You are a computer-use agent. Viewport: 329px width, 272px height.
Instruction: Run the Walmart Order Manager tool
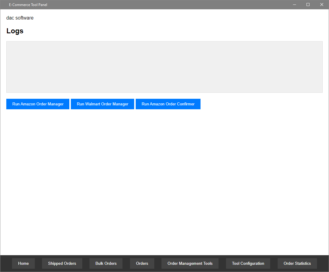tap(102, 104)
